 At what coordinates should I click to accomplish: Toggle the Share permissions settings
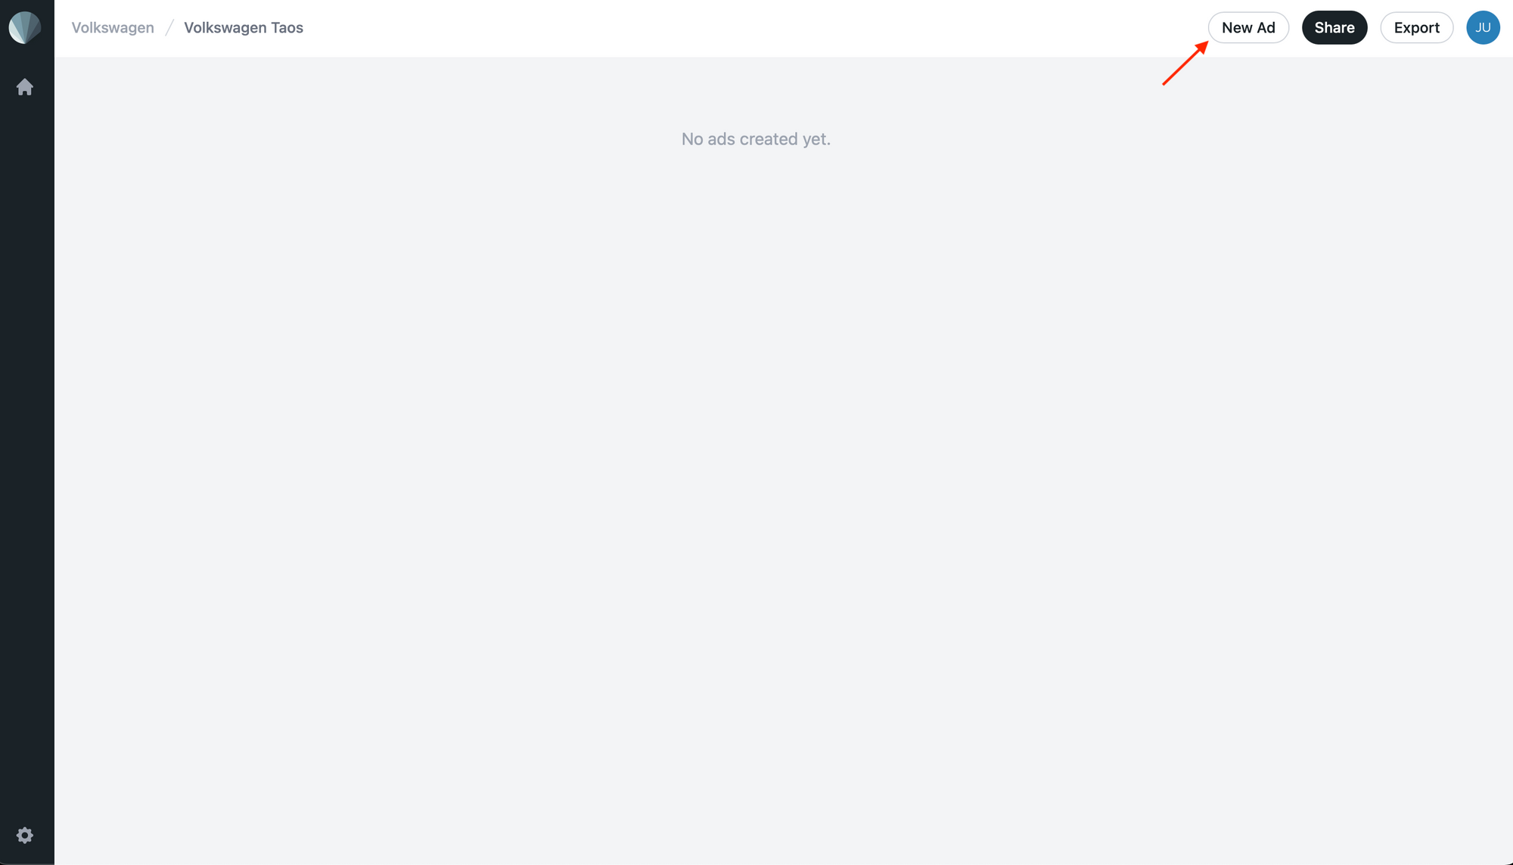click(1334, 27)
